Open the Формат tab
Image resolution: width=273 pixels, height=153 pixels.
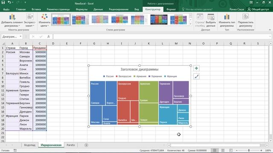coord(171,9)
